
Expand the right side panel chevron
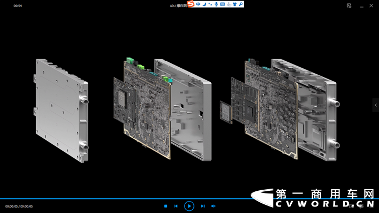pos(376,105)
